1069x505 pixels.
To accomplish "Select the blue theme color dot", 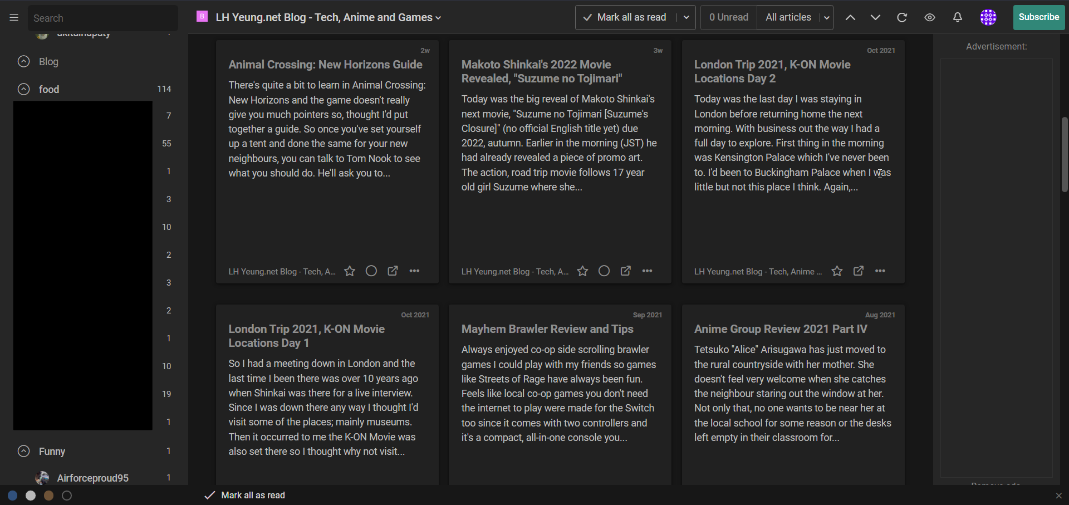I will point(12,496).
